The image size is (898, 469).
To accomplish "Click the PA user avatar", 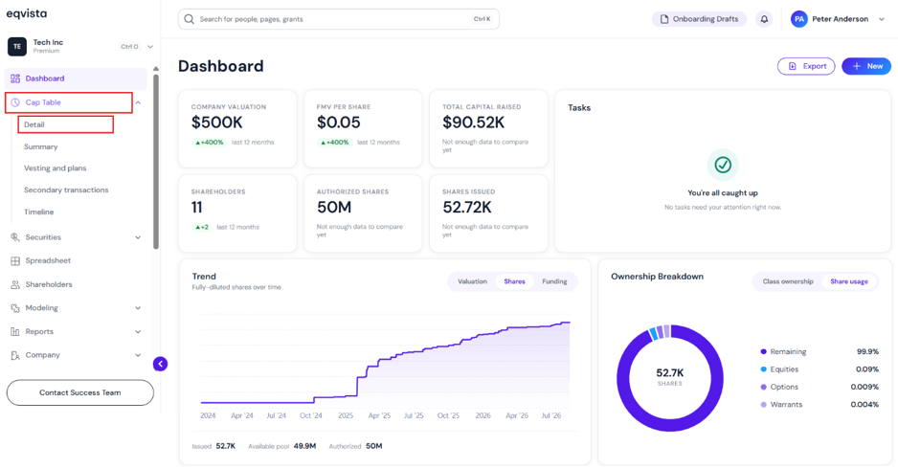I will pos(799,19).
